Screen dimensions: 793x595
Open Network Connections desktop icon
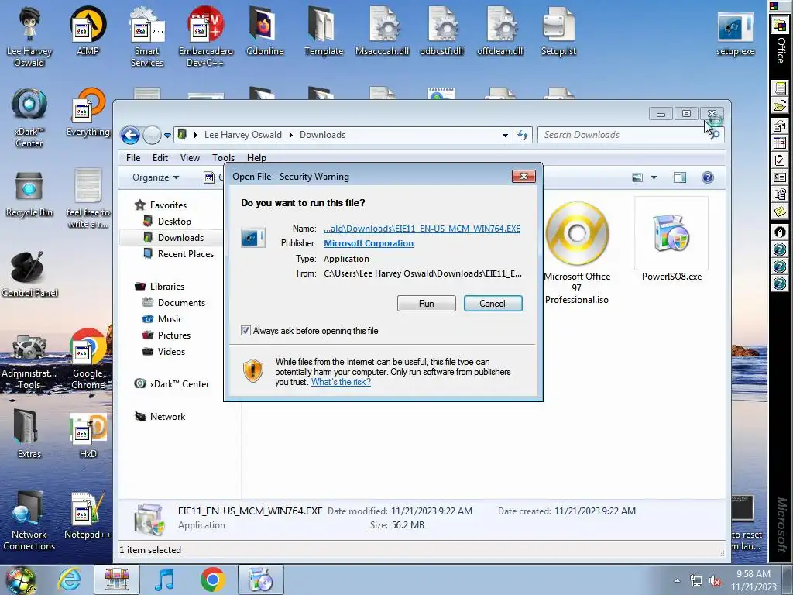(x=29, y=521)
